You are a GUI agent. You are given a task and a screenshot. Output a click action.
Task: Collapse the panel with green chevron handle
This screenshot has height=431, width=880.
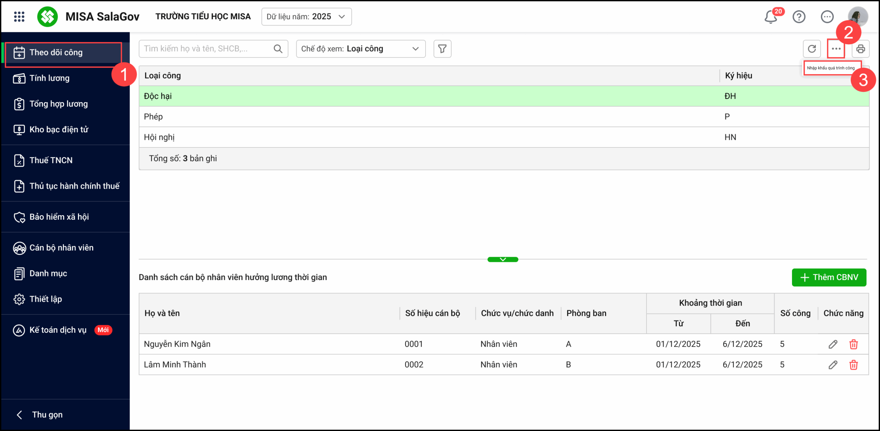coord(503,259)
